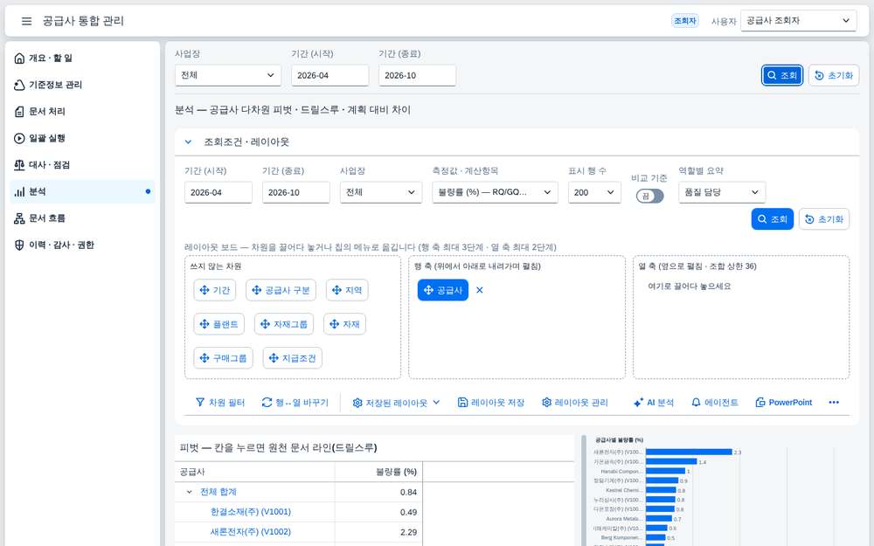Open the 차원 필터 filter
Screen dimensions: 874x546
pos(220,402)
